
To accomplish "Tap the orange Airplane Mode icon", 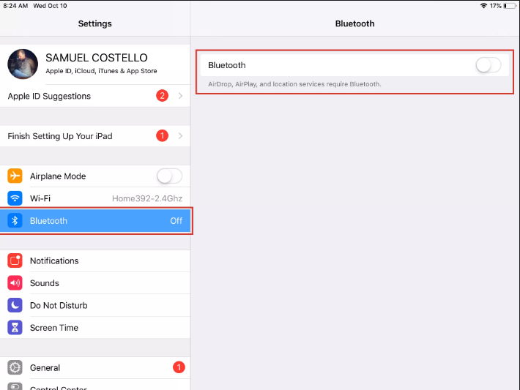I will 15,176.
